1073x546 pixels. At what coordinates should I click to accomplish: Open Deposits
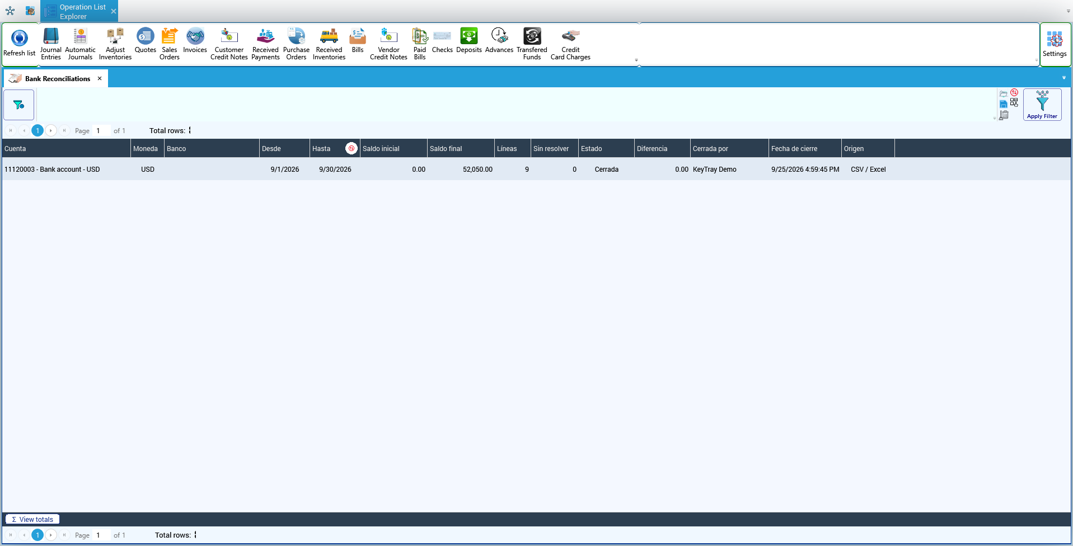(x=469, y=40)
